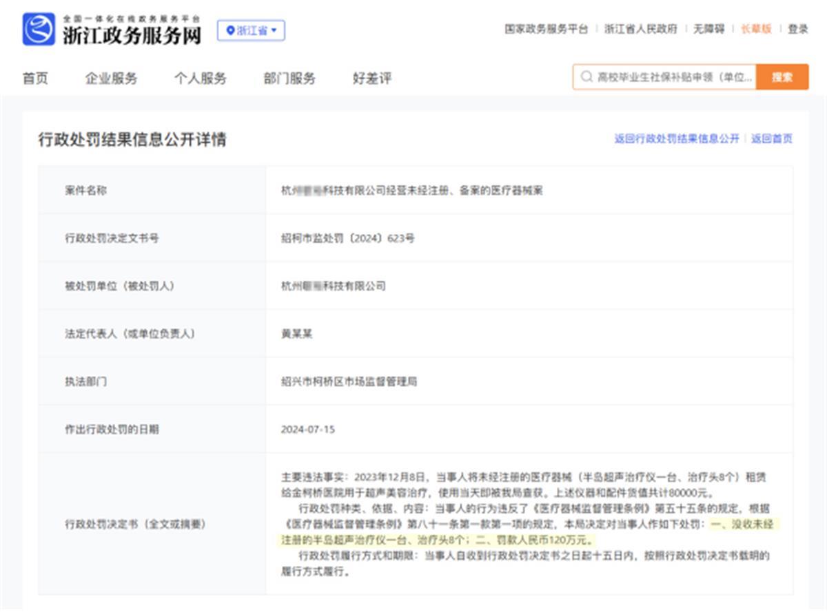This screenshot has width=827, height=612.
Task: Enable 无障碍 accessibility mode
Action: tap(708, 29)
